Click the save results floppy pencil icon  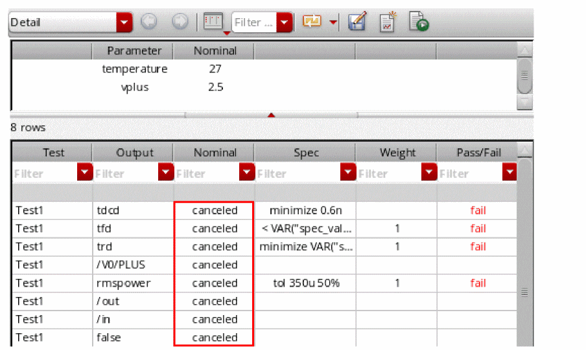(x=357, y=21)
